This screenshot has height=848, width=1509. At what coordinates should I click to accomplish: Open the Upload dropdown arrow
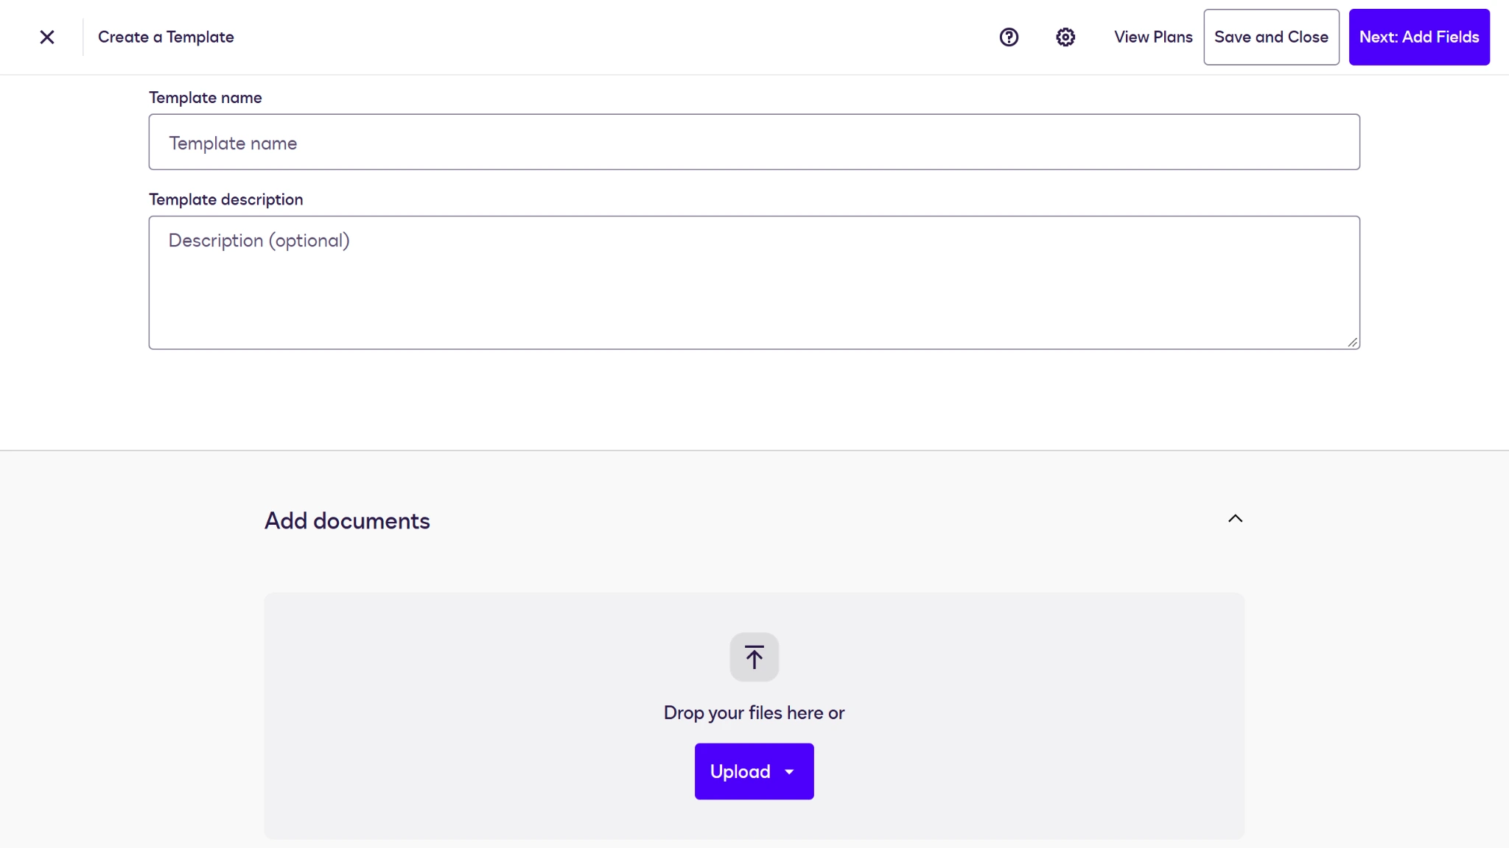pos(790,772)
